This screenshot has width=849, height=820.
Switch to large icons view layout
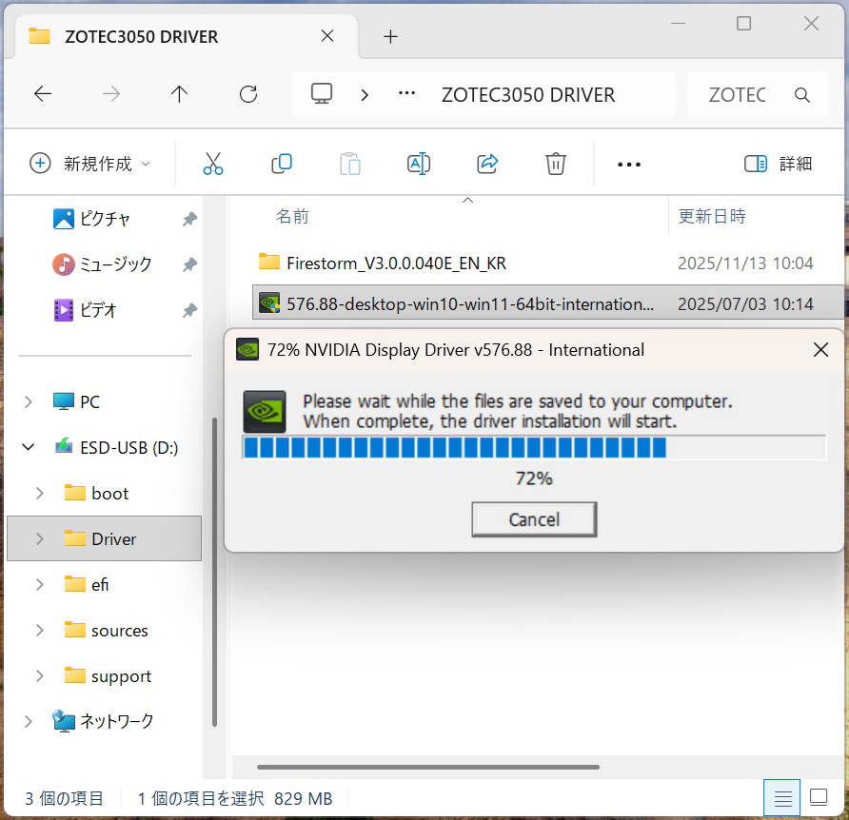[x=819, y=797]
